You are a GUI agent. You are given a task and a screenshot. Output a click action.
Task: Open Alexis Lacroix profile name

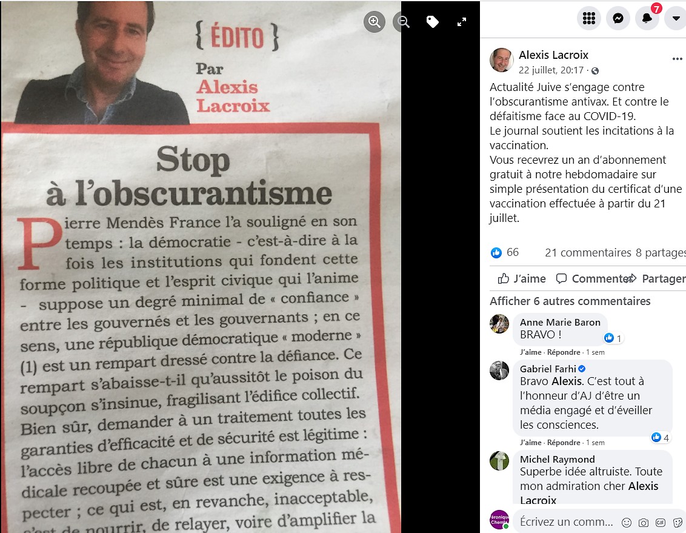click(553, 55)
